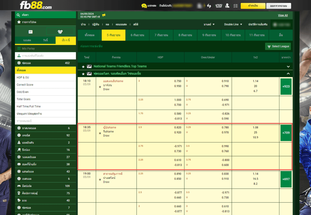
Task: Select the Correct Score market
Action: coord(46,85)
